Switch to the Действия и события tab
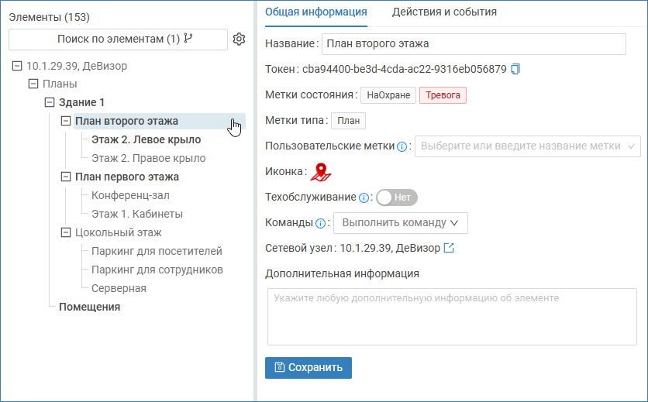648x402 pixels. point(444,12)
